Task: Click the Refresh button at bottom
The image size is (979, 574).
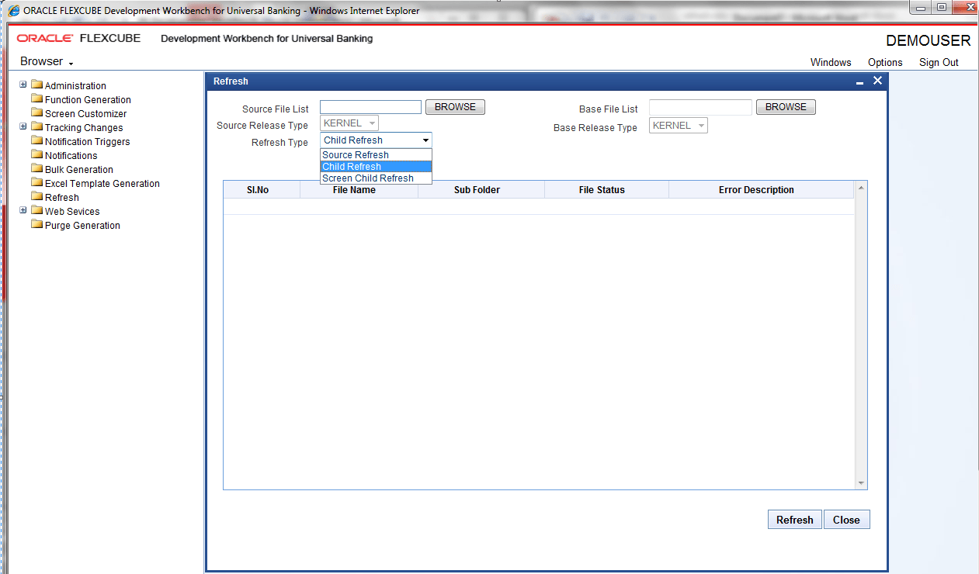Action: pyautogui.click(x=795, y=520)
